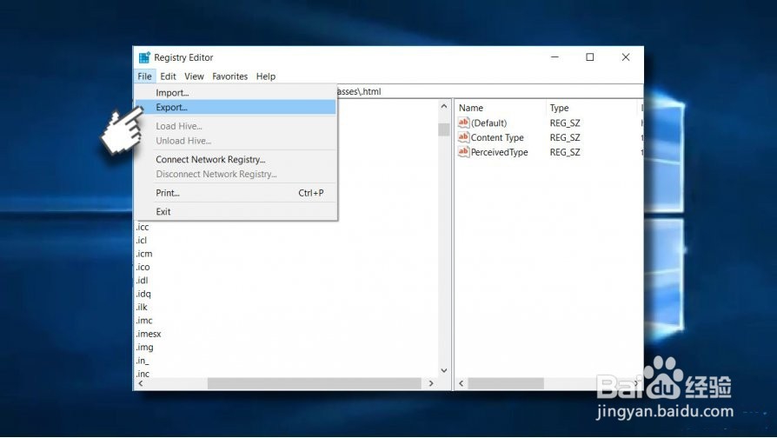Image resolution: width=777 pixels, height=438 pixels.
Task: Click REG_SZ in the Content Type row
Action: click(x=564, y=137)
